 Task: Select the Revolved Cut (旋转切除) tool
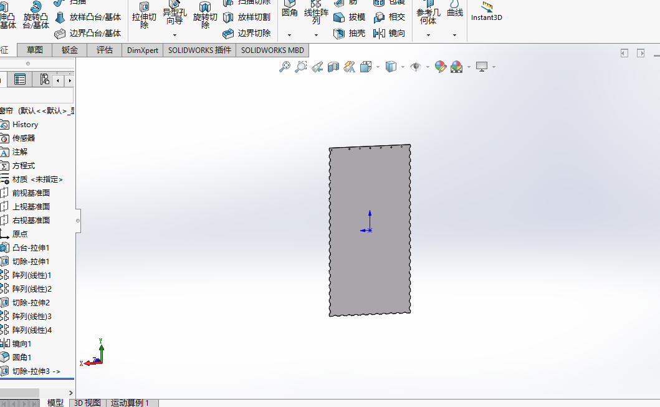[205, 15]
